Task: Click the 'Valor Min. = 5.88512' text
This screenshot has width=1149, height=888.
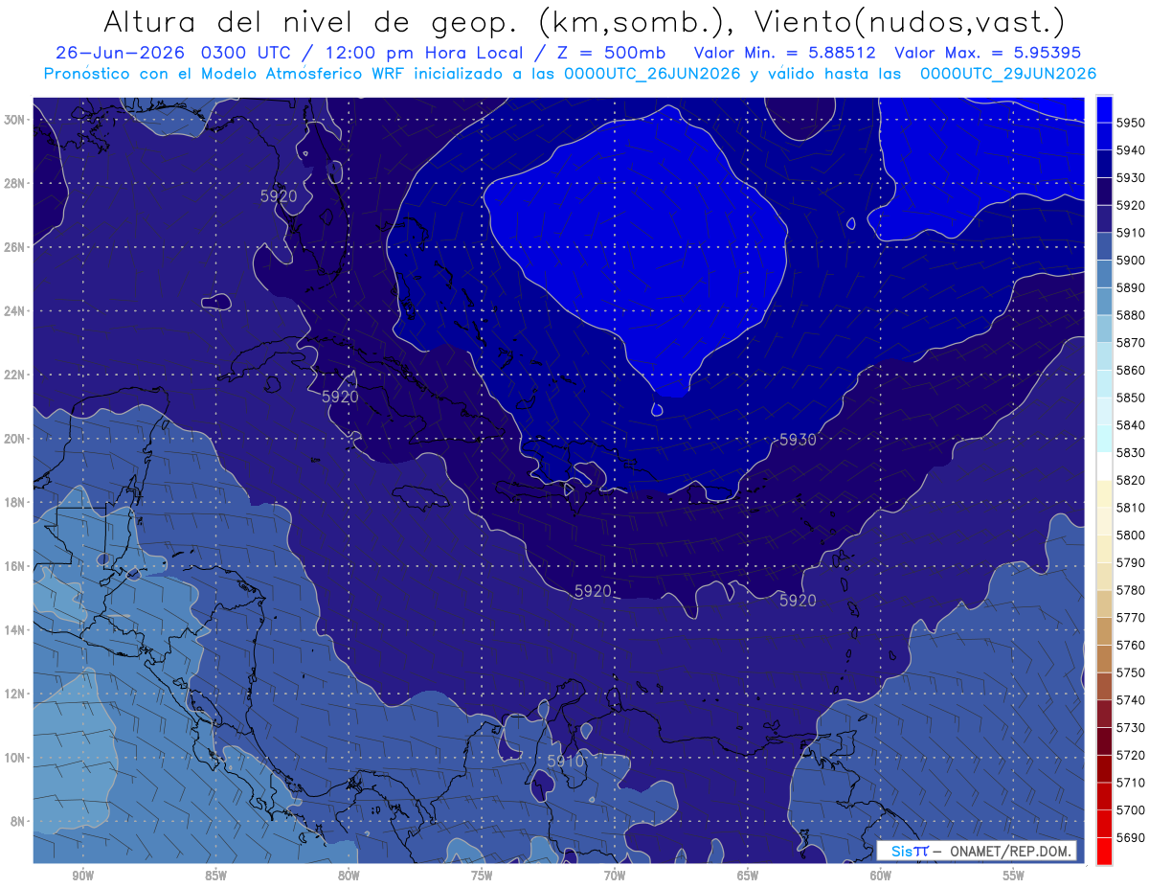Action: (x=786, y=53)
